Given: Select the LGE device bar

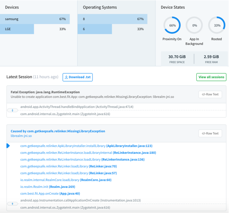Looking at the screenshot, I should 17,29.
